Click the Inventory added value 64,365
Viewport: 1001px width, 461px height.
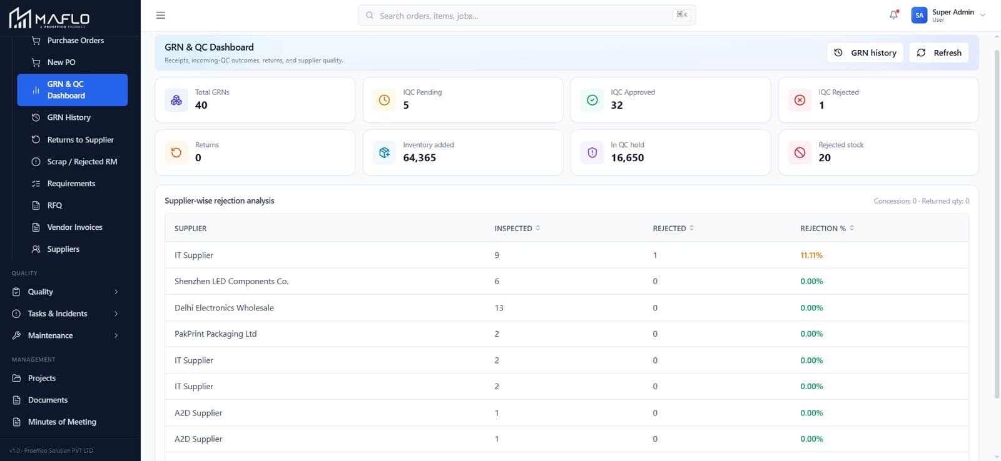[x=419, y=157]
